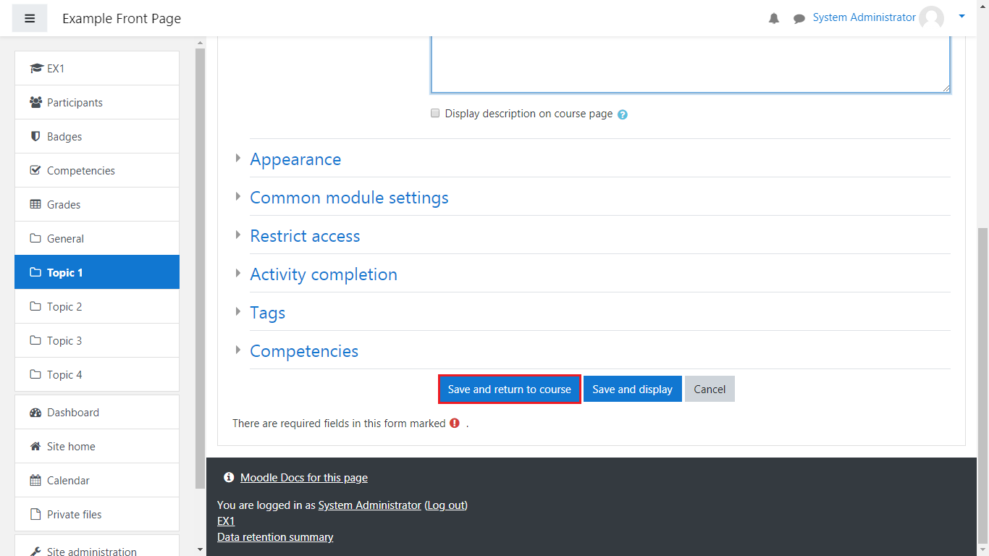The height and width of the screenshot is (556, 989).
Task: Expand the Activity completion section
Action: [x=323, y=274]
